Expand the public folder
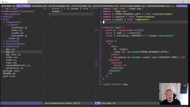The width and height of the screenshot is (190, 107). (8, 17)
